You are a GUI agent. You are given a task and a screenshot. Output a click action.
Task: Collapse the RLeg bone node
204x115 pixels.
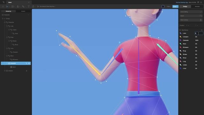point(7,37)
